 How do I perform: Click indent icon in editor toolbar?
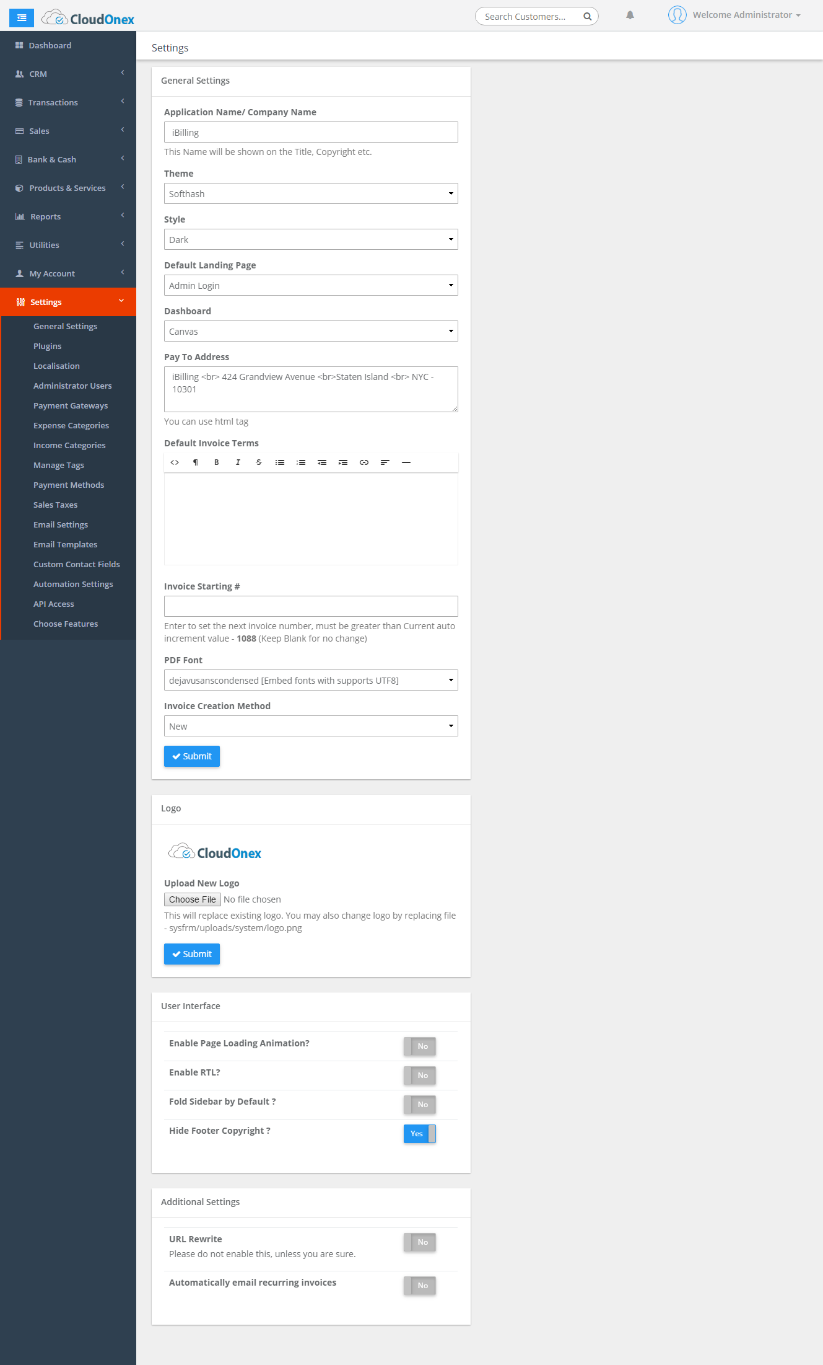[x=343, y=462]
